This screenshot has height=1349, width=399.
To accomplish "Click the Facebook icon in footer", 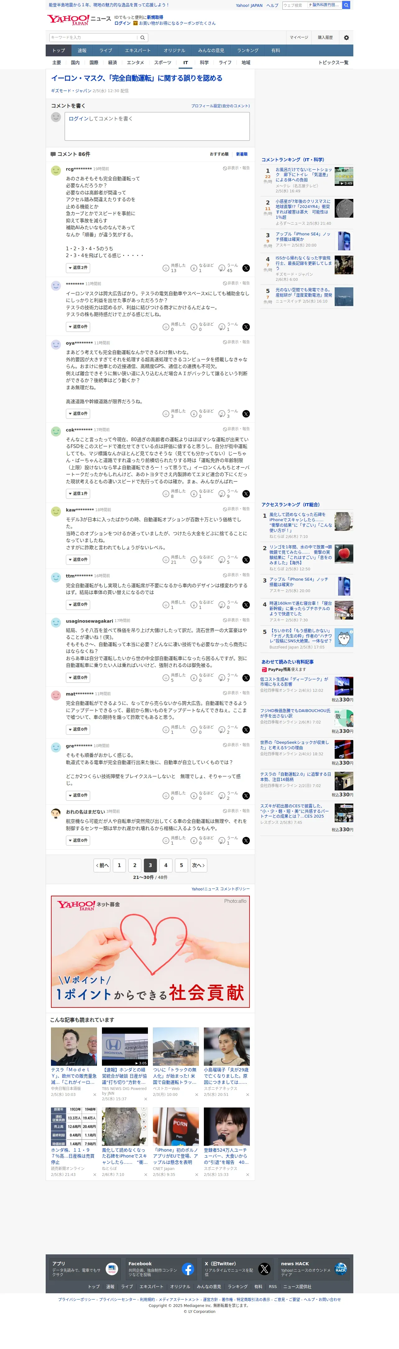I will (188, 1269).
